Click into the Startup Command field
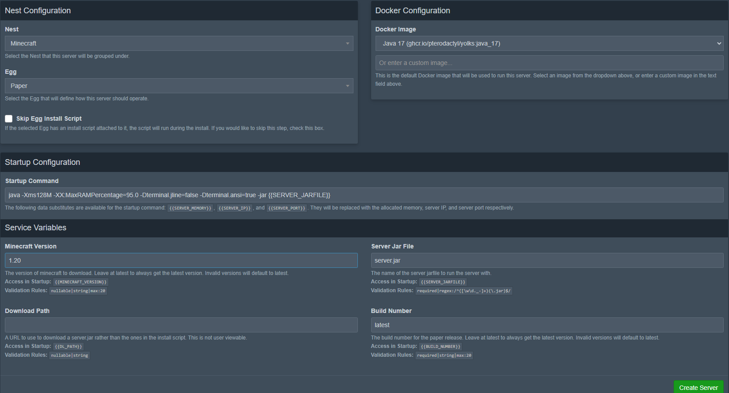The width and height of the screenshot is (729, 393). (x=364, y=195)
